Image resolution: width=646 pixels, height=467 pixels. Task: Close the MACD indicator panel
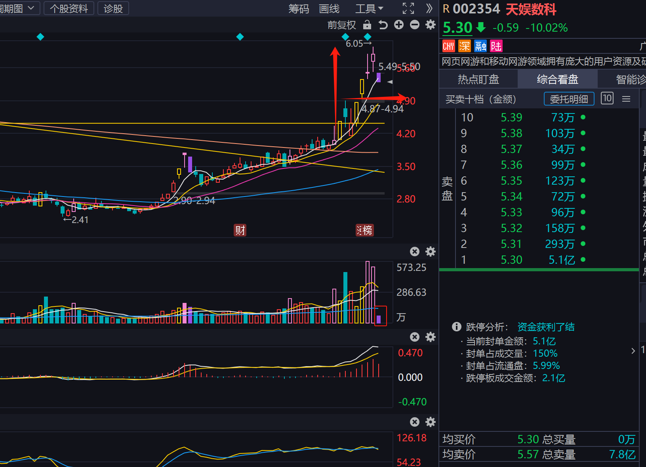click(x=415, y=337)
